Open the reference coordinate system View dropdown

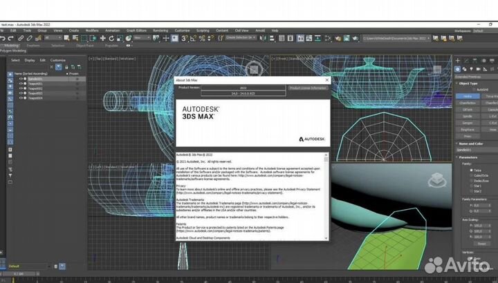pos(142,38)
